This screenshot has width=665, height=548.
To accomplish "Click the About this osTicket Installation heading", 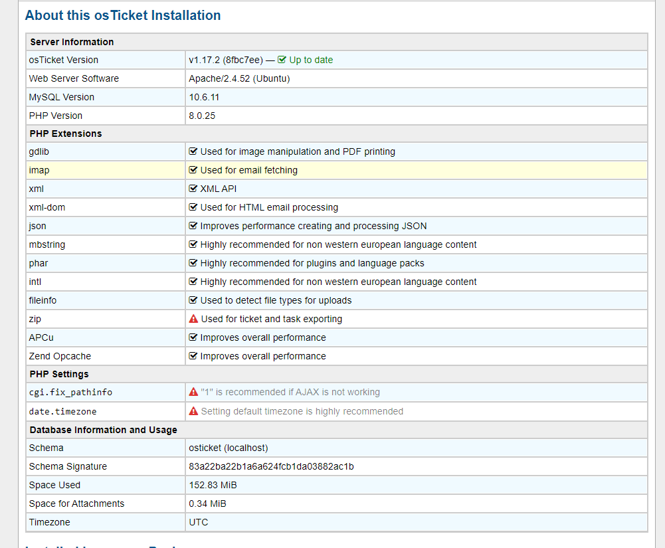I will point(123,15).
